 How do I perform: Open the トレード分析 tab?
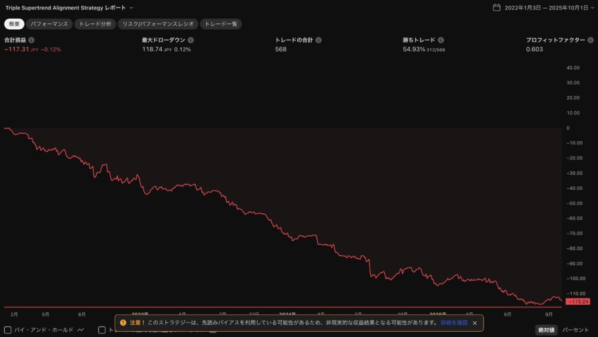[x=95, y=24]
